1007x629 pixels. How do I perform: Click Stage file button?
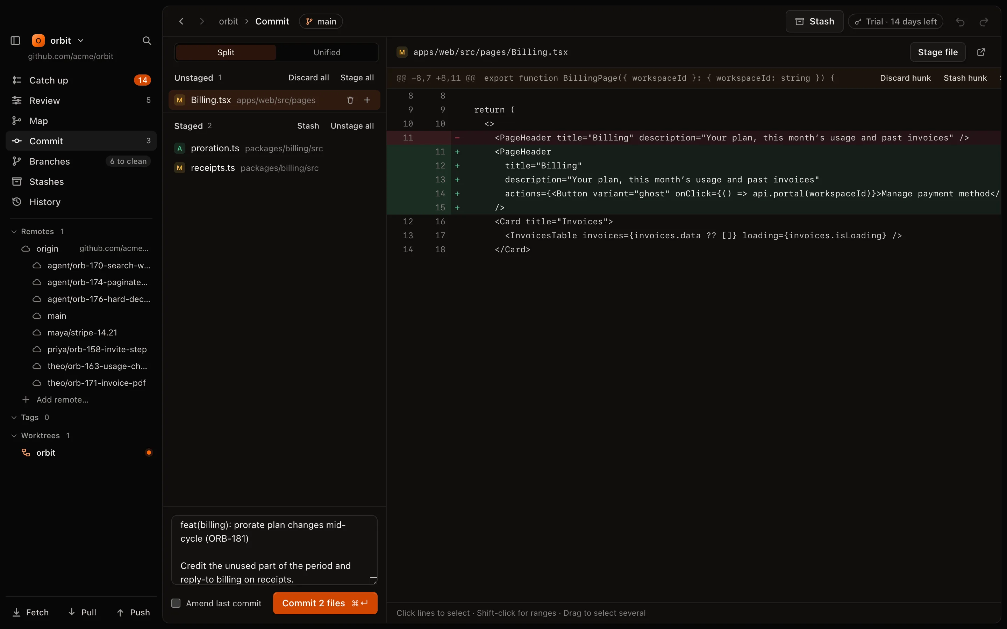[x=937, y=52]
